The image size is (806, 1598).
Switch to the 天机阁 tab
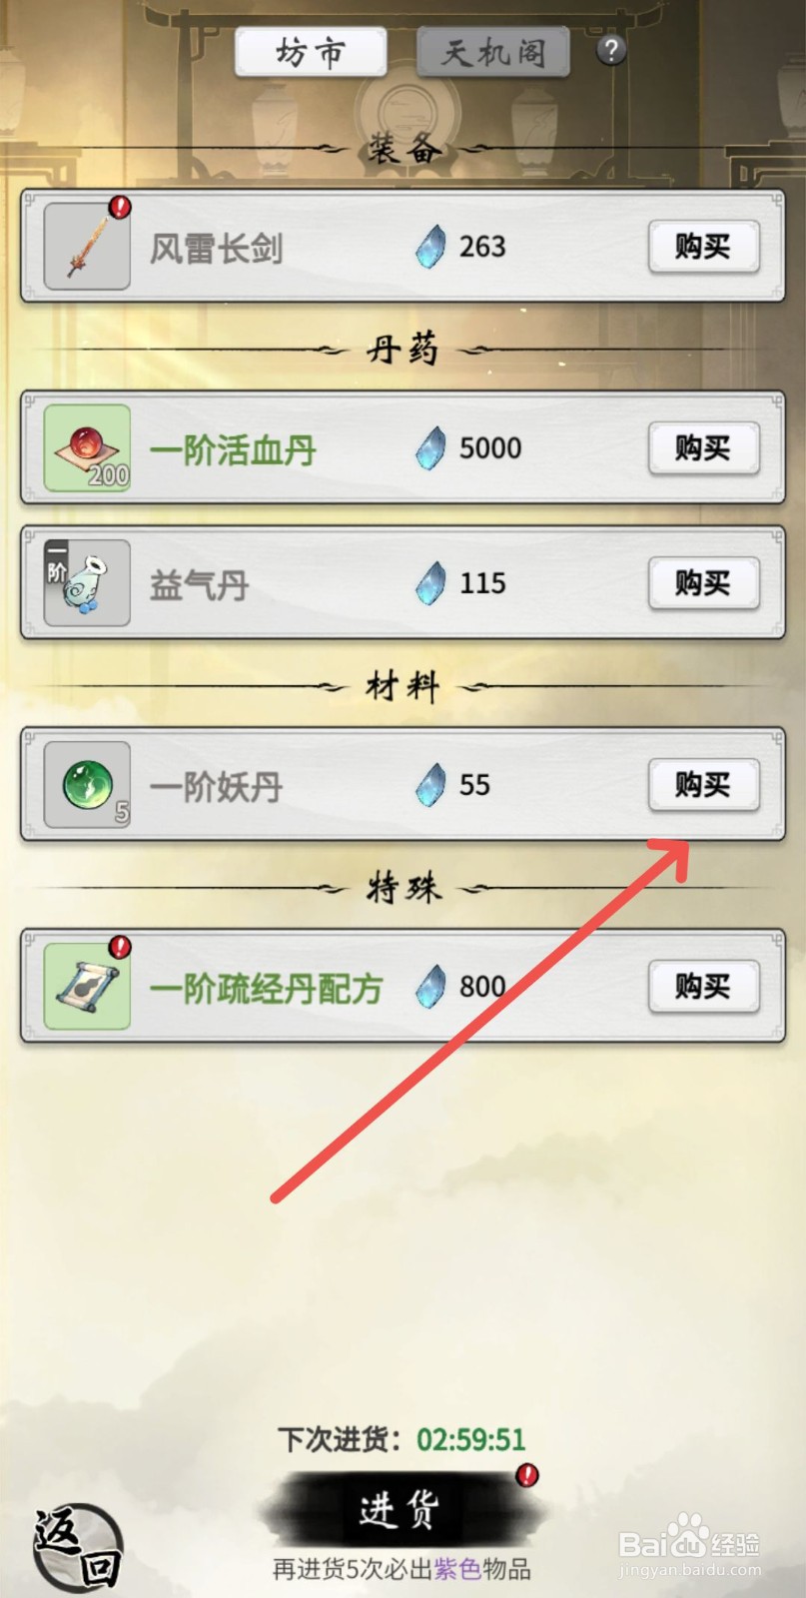coord(493,52)
